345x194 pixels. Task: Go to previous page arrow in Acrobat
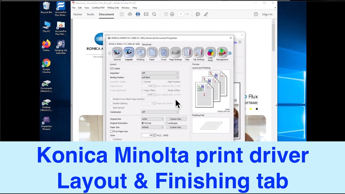coord(166,14)
